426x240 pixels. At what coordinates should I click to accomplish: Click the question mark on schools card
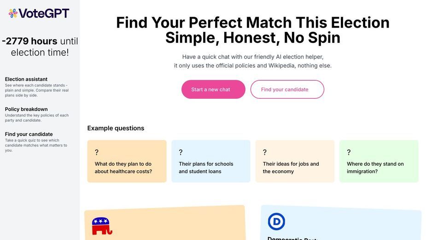pos(181,152)
